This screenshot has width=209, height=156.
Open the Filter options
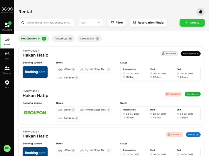117,23
